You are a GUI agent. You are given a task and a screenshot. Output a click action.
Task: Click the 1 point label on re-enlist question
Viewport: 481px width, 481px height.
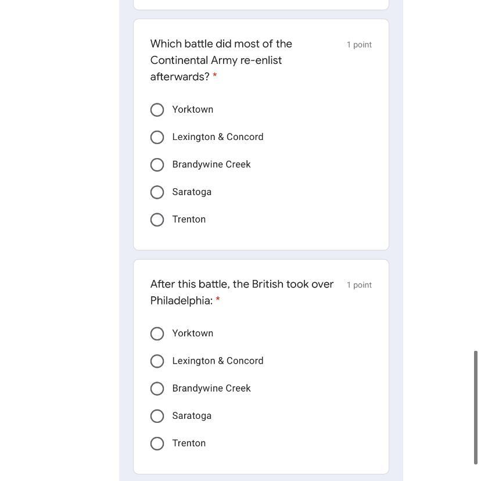point(359,45)
